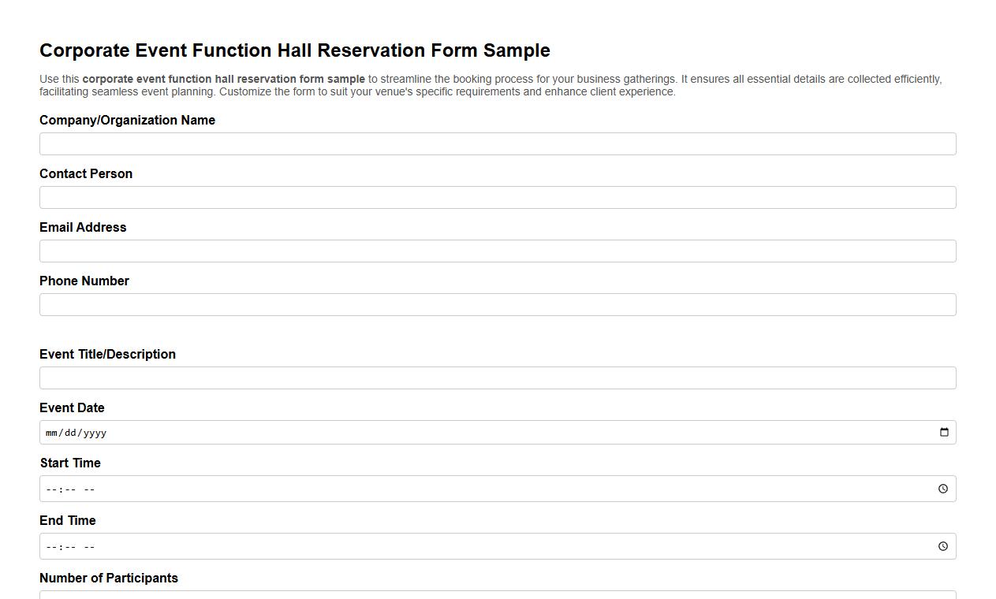This screenshot has height=599, width=996.
Task: Focus the Number of Participants field
Action: click(498, 597)
